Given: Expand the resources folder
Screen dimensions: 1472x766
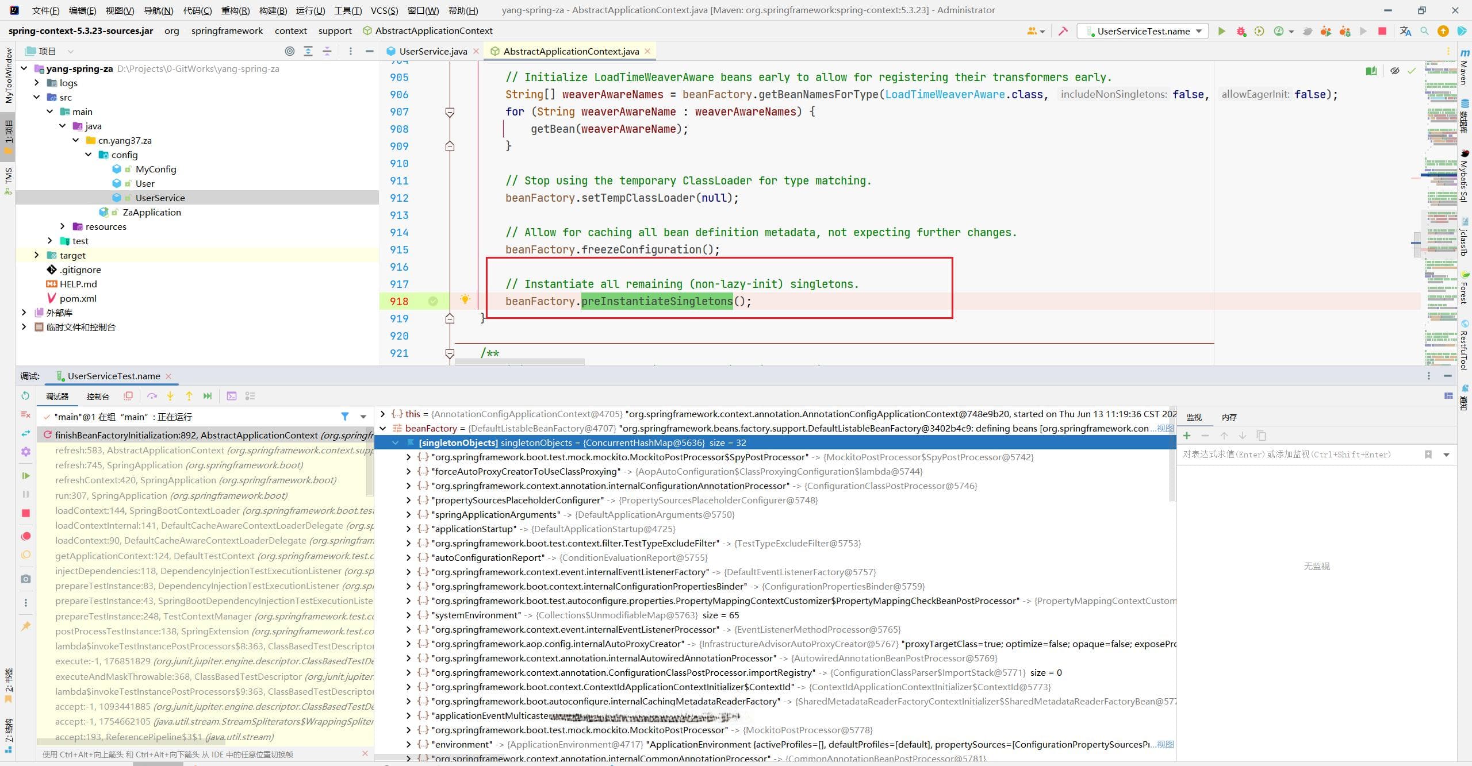Looking at the screenshot, I should click(63, 226).
